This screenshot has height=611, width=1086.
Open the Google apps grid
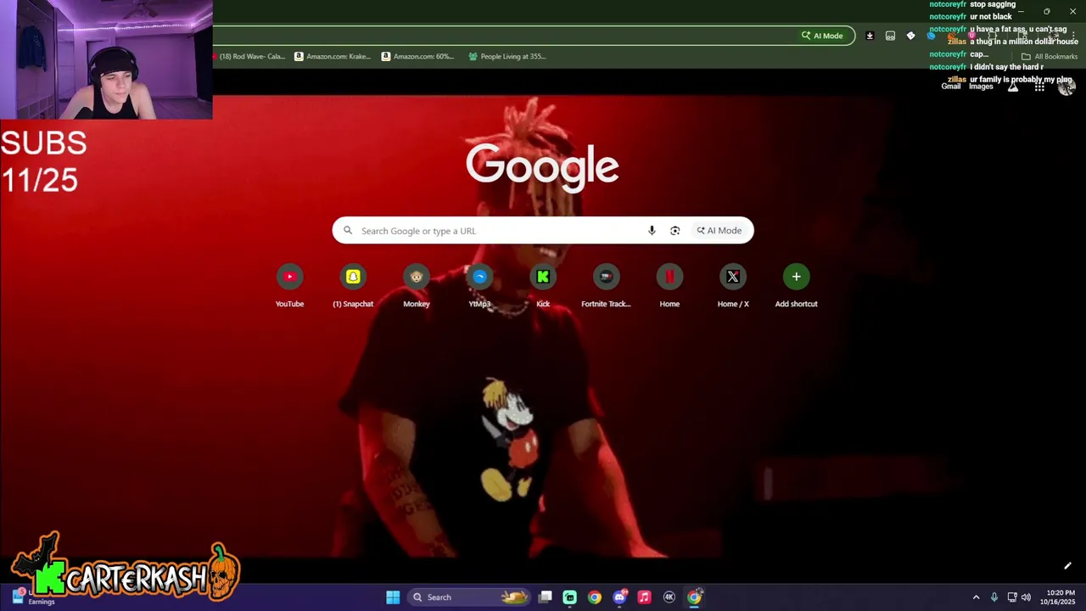coord(1039,87)
